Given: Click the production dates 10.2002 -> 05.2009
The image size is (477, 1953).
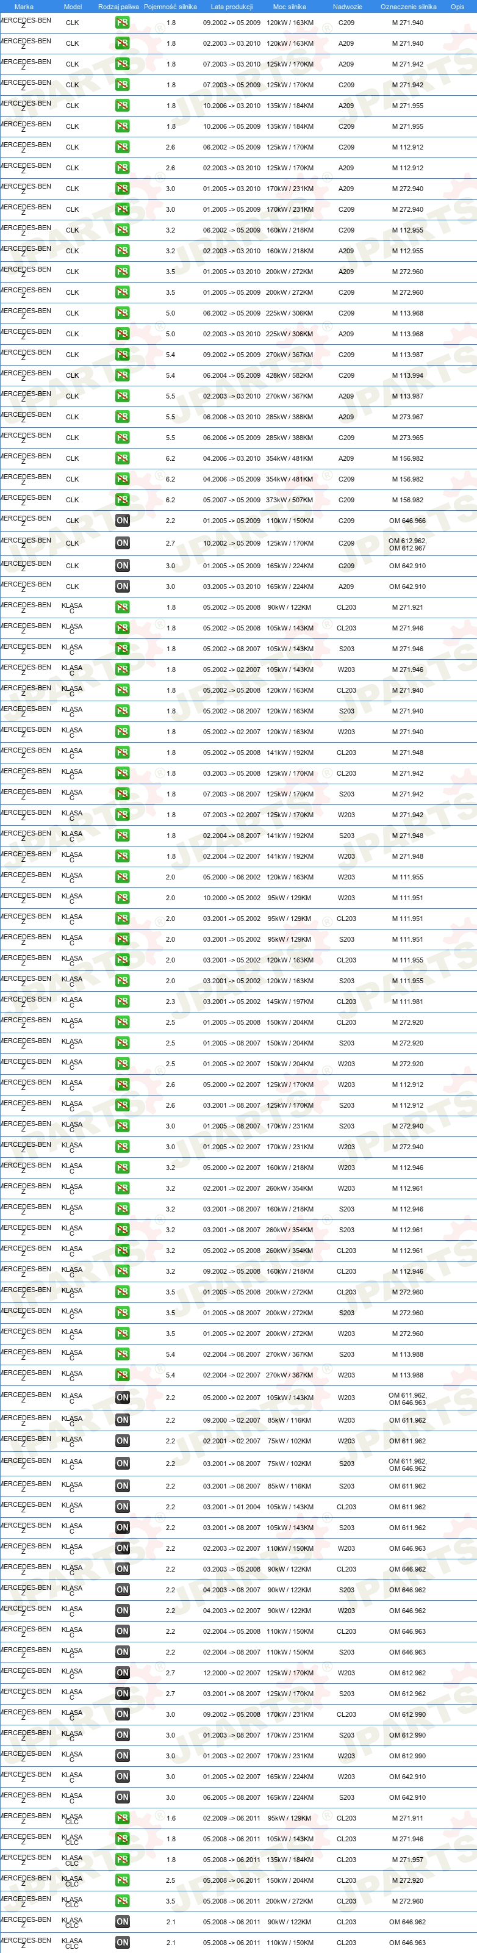Looking at the screenshot, I should 232,543.
